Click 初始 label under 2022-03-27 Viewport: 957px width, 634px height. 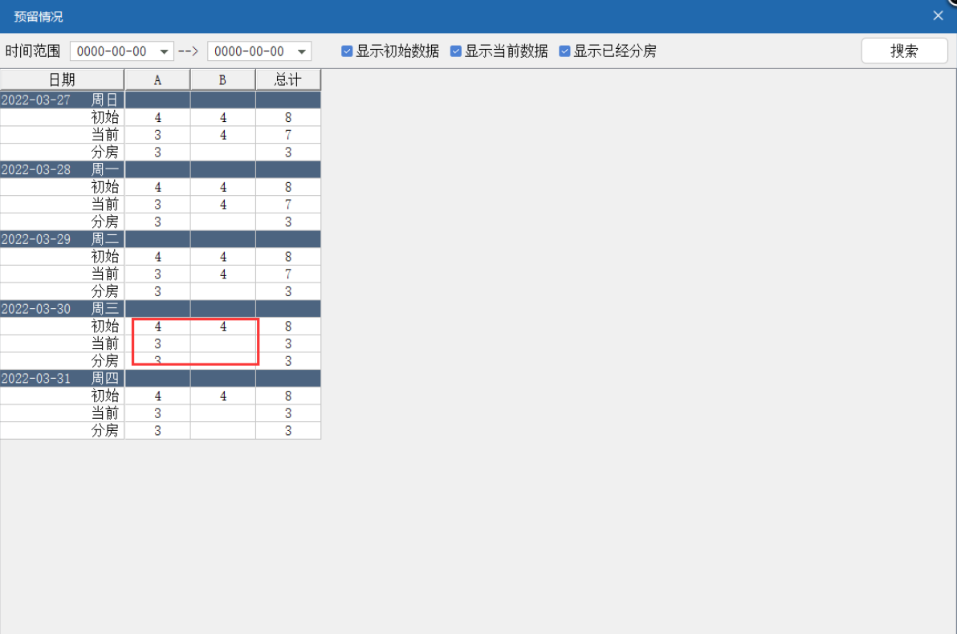[x=105, y=117]
